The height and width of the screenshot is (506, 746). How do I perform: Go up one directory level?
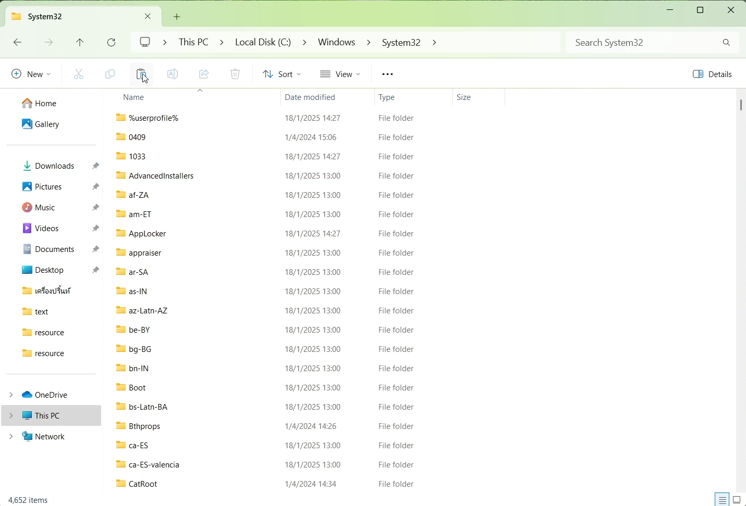pyautogui.click(x=80, y=43)
